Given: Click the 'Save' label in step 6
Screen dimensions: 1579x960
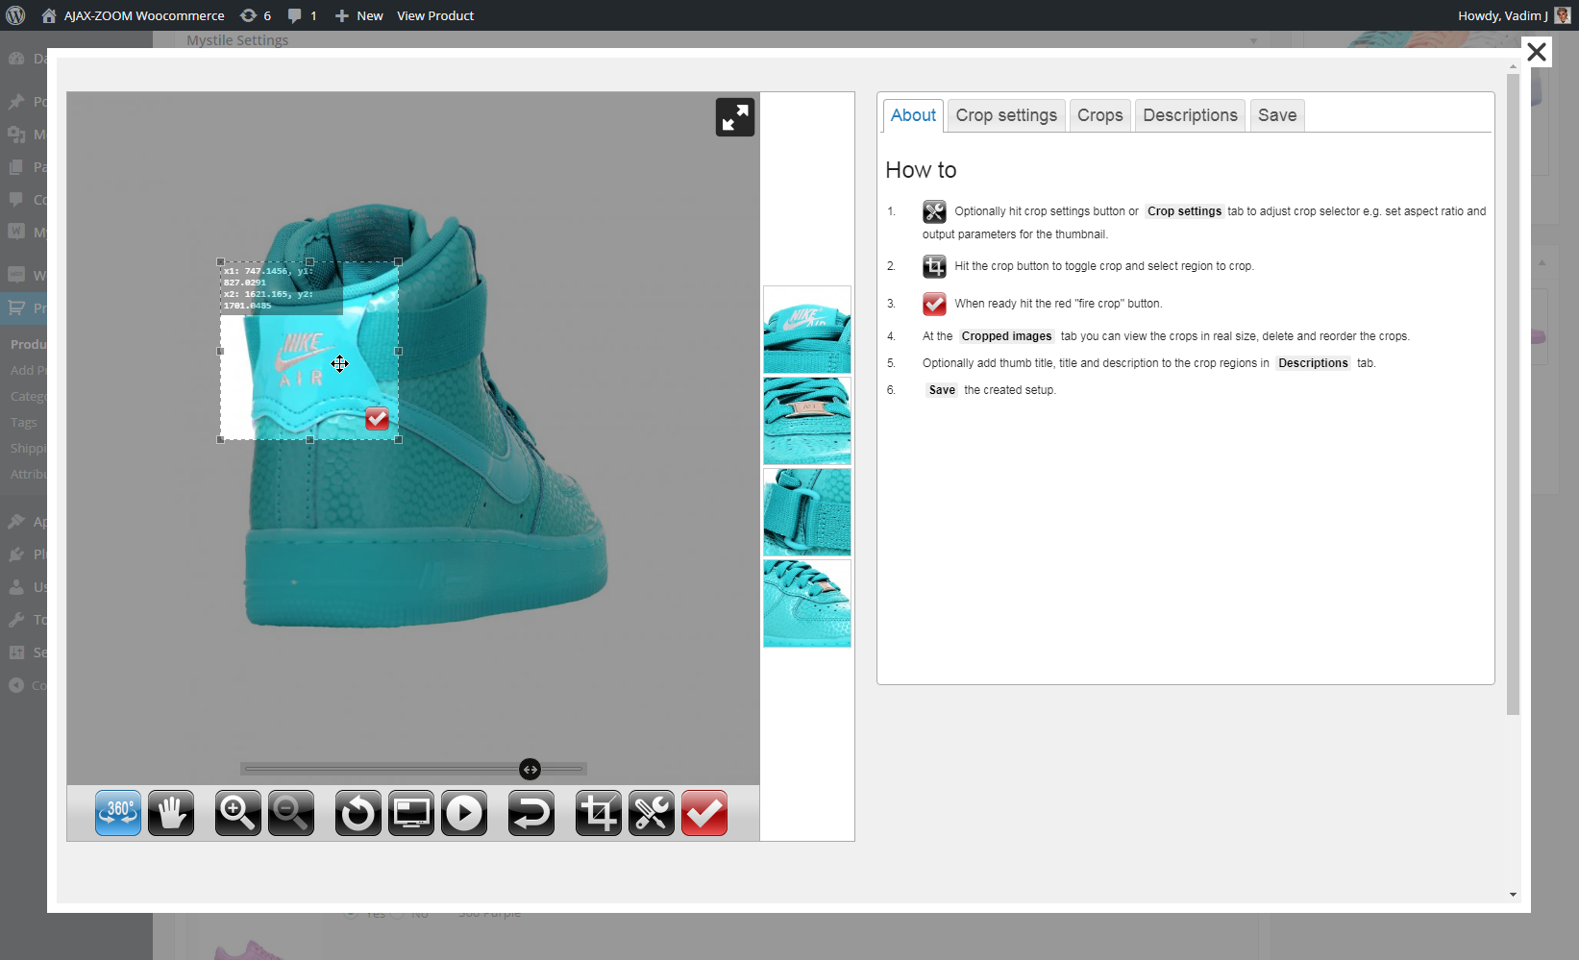Looking at the screenshot, I should click(x=942, y=390).
